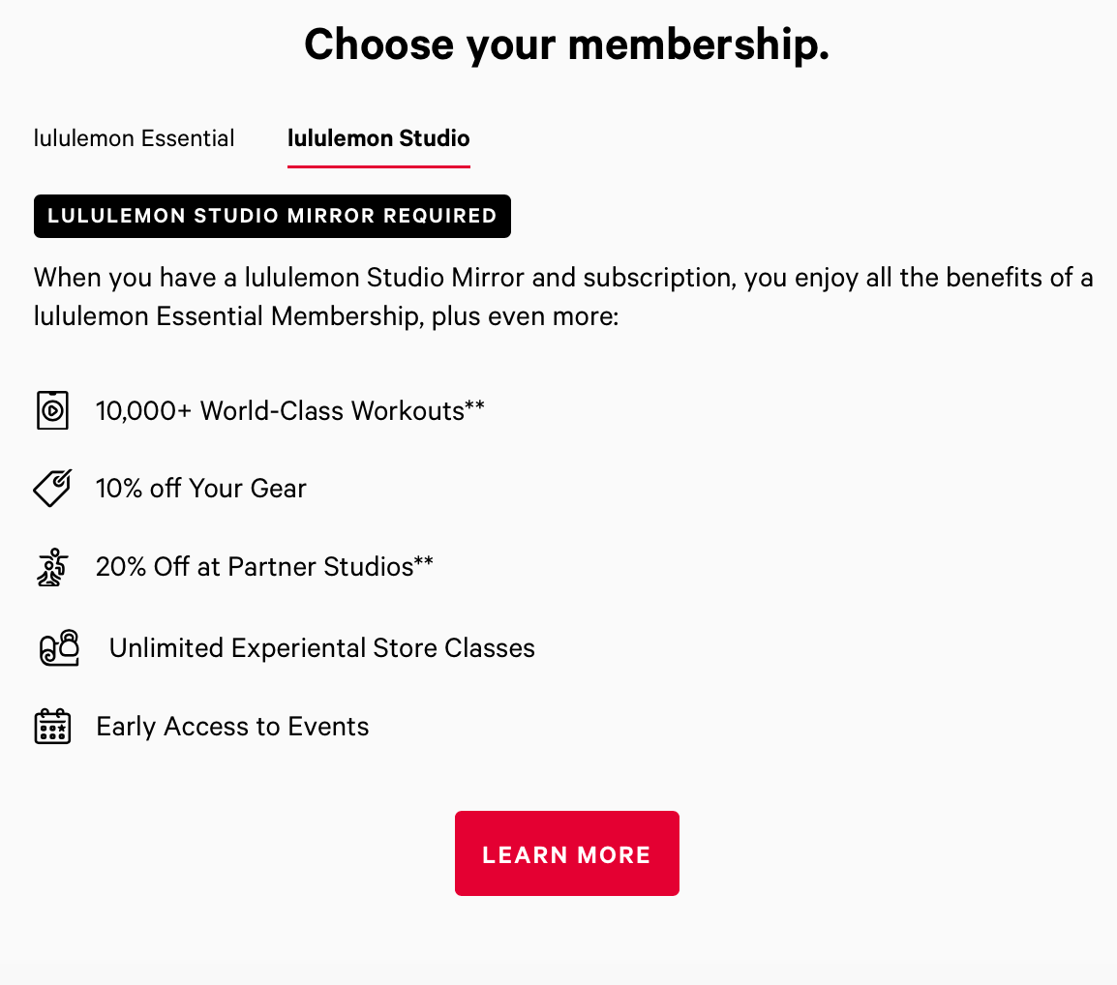Click the Early Access to Events label

(232, 726)
